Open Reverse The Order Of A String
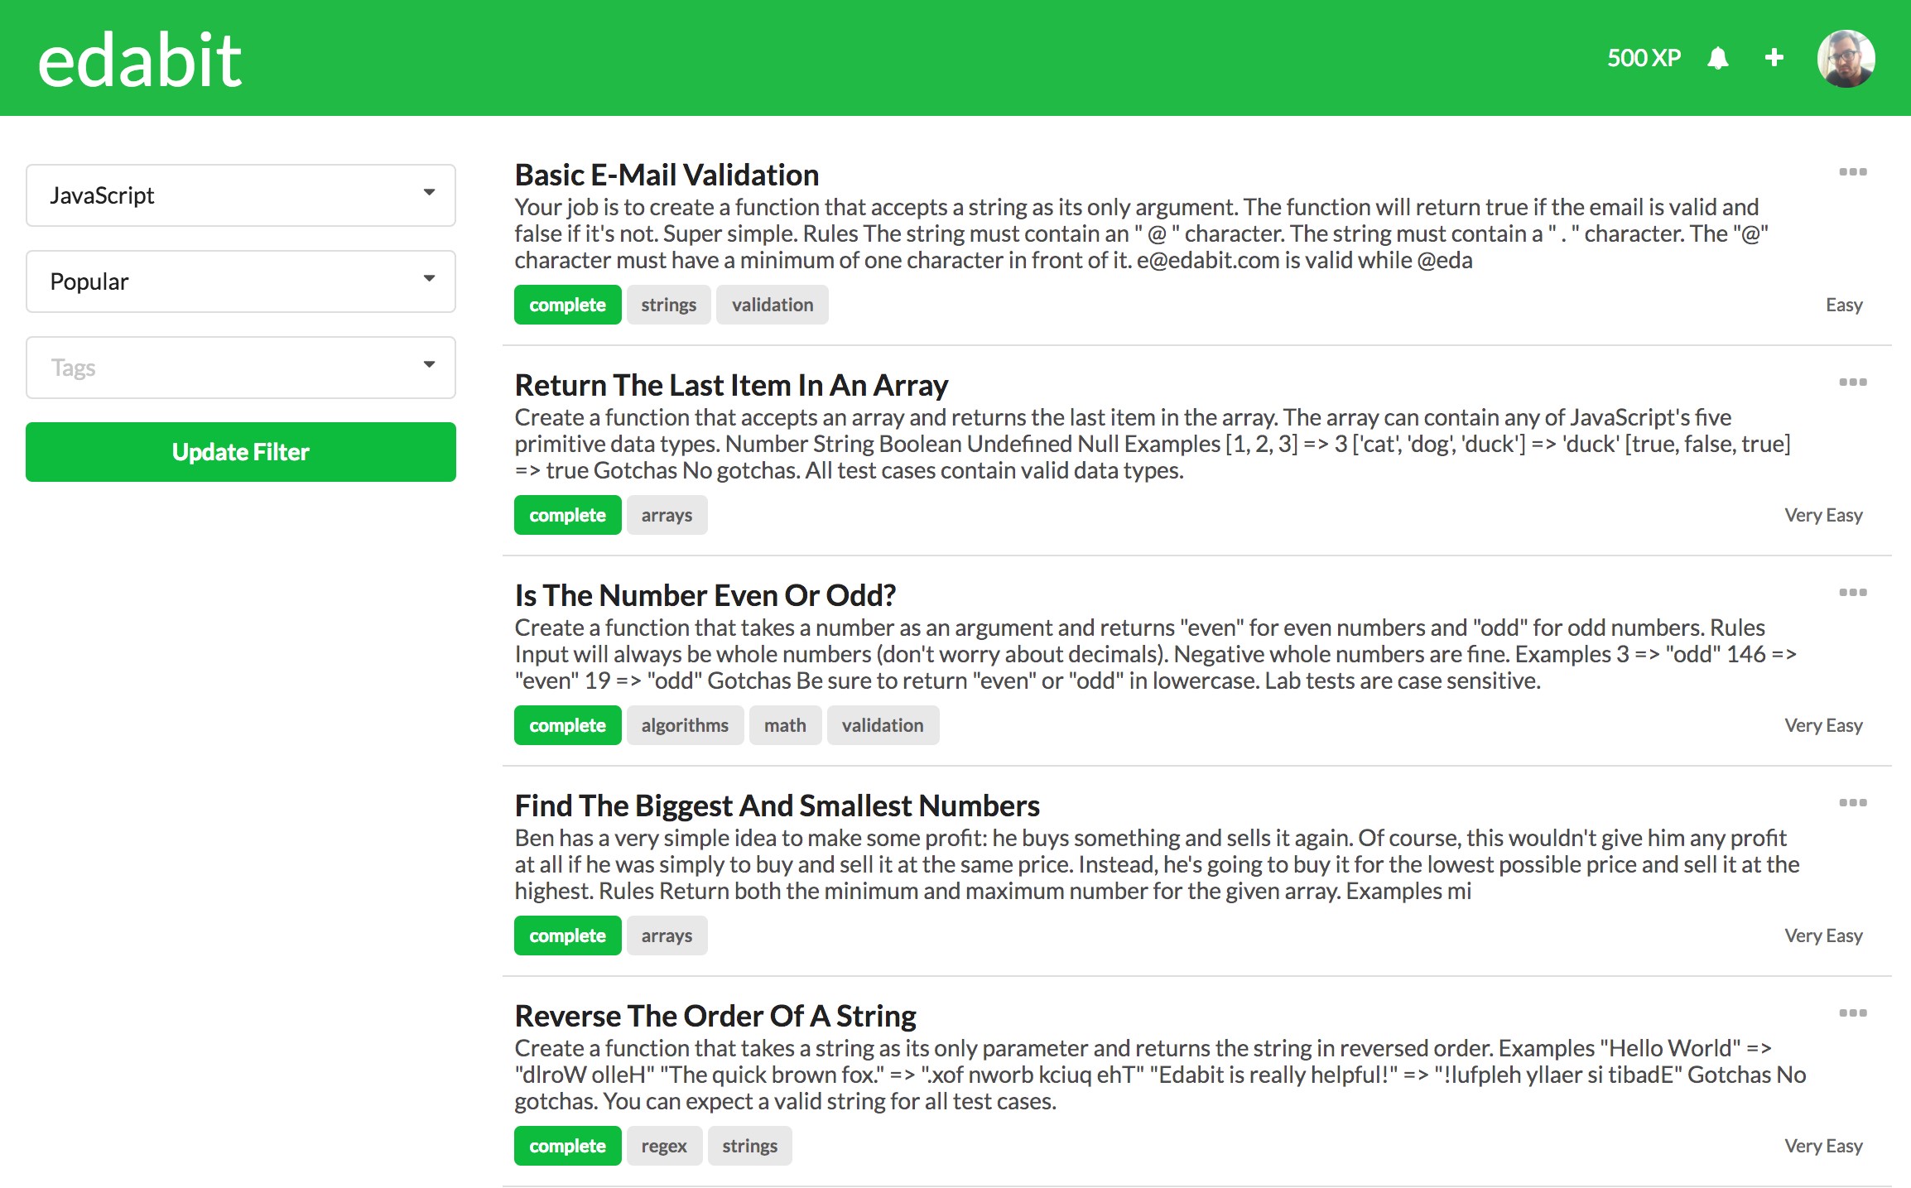 715,1016
